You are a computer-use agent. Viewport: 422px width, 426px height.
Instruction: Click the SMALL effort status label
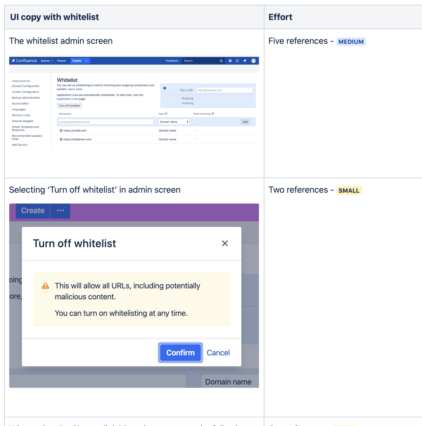click(349, 191)
